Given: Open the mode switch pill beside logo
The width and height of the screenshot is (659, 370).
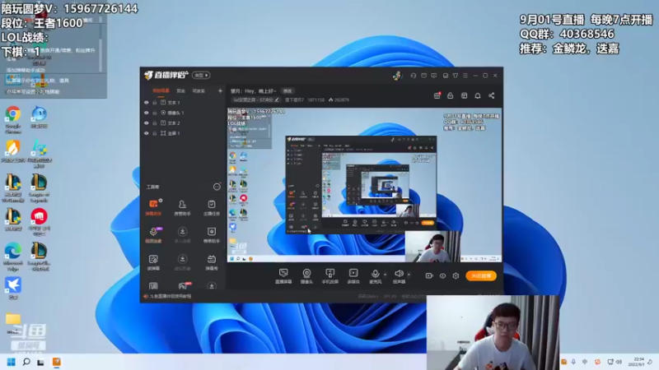Looking at the screenshot, I should click(x=201, y=75).
